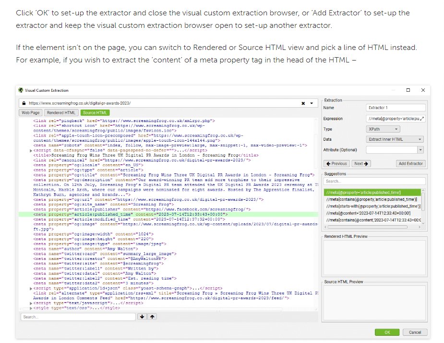Click the Cancel button
Screen dimensions: 444x343
pyautogui.click(x=415, y=332)
